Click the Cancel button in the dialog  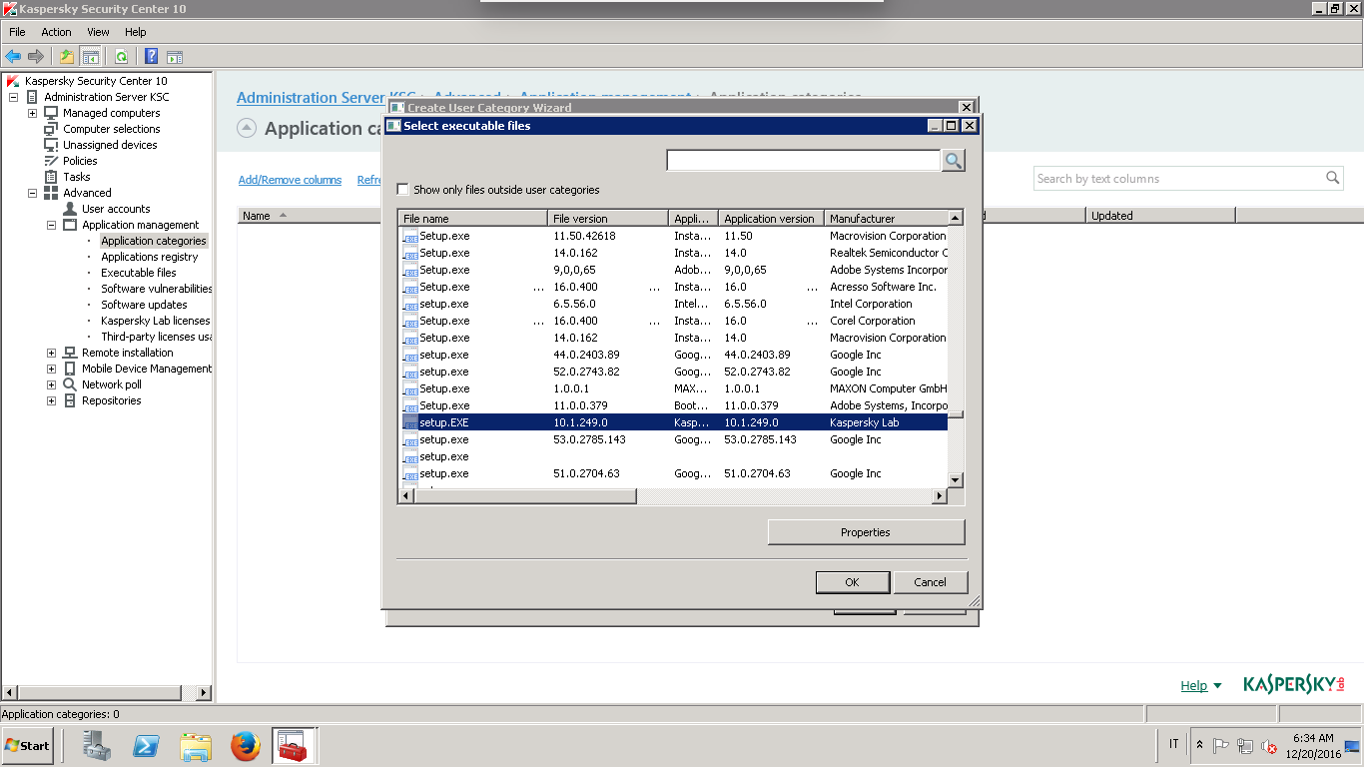coord(930,582)
